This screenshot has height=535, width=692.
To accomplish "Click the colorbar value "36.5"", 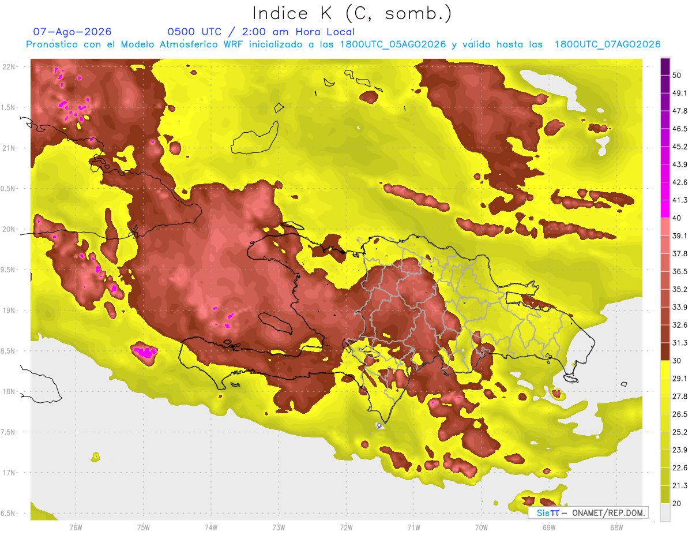I will point(679,271).
